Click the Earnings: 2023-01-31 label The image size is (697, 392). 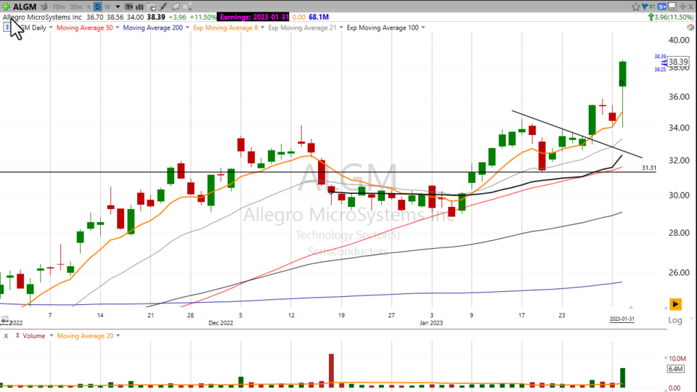click(253, 16)
